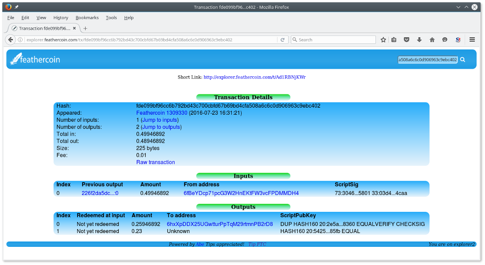Open the From address 6fBeYDcp71pcG3W2HnEKtFW3vcFPDMMDH4 link
This screenshot has height=265, width=485.
(241, 193)
